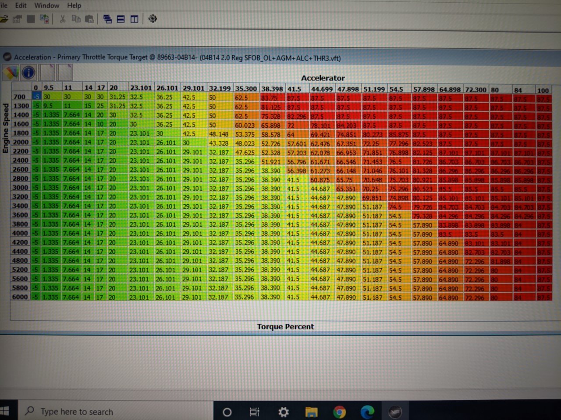Open the color palette table icon

[x=11, y=72]
